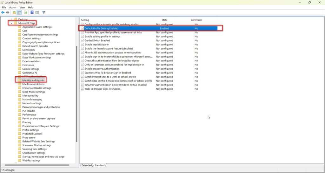
Task: Toggle the Show/Hide action pane icon
Action: (x=37, y=12)
